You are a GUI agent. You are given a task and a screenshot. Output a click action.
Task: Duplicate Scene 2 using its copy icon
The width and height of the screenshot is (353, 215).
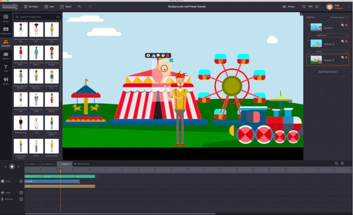pos(342,41)
